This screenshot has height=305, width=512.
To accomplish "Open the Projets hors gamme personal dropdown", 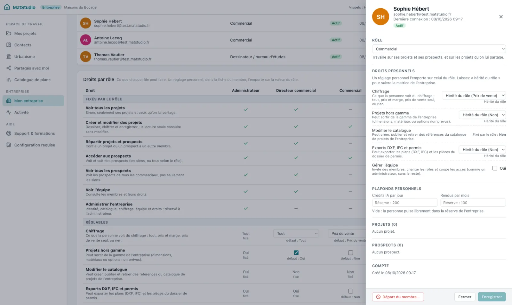I will (x=482, y=115).
